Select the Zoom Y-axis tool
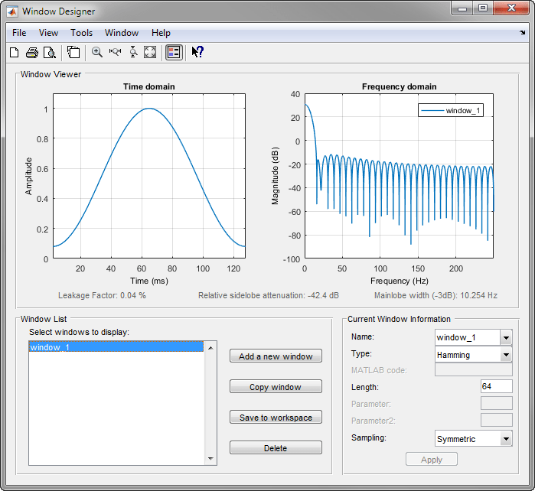Viewport: 535px width, 491px height. pos(133,52)
